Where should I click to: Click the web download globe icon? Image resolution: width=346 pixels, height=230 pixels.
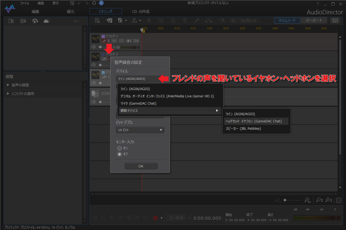[x=35, y=21]
